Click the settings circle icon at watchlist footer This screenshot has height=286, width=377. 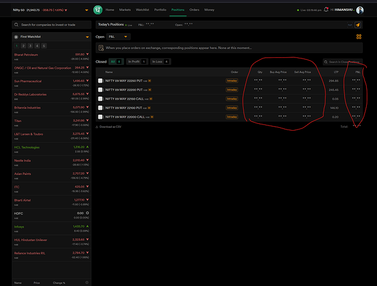pyautogui.click(x=87, y=283)
